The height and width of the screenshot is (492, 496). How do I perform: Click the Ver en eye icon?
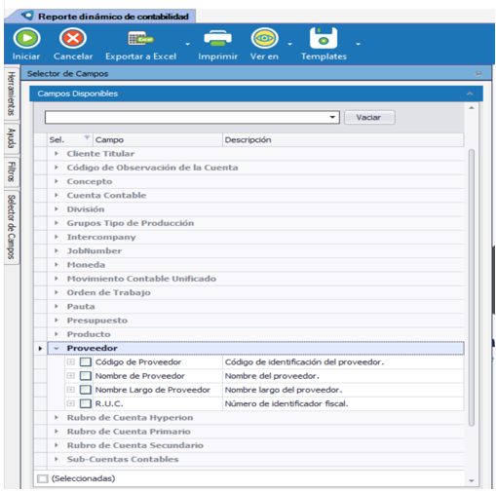[265, 38]
